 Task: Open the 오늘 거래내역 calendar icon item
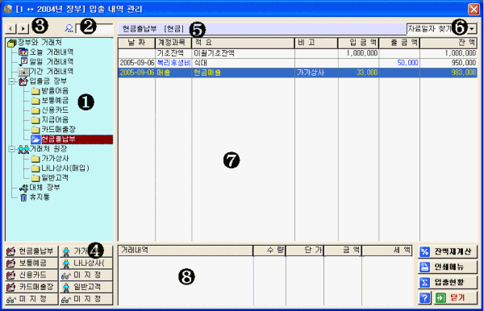(x=23, y=52)
